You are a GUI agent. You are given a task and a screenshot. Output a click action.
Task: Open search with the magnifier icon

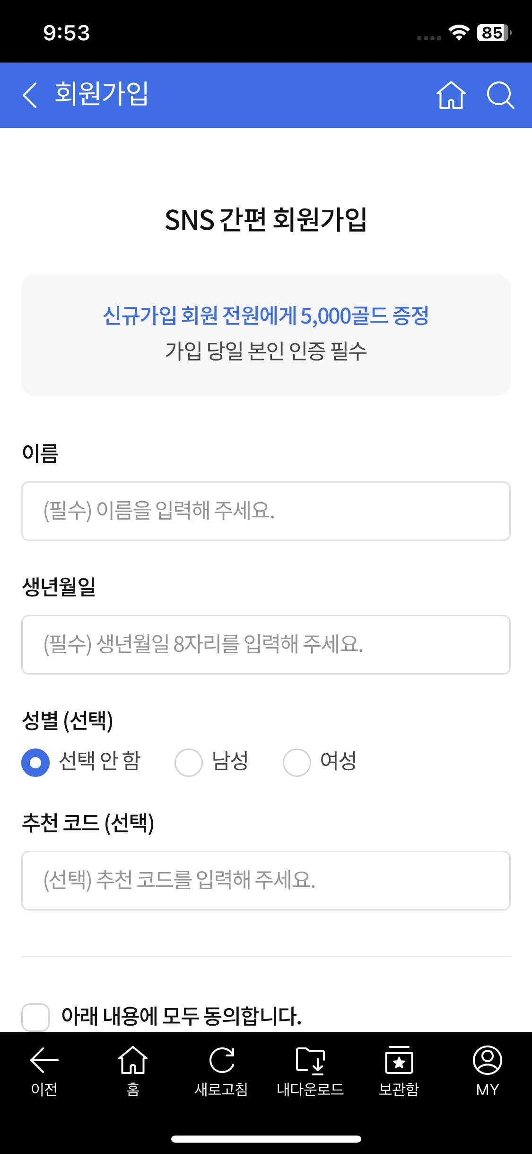[500, 95]
